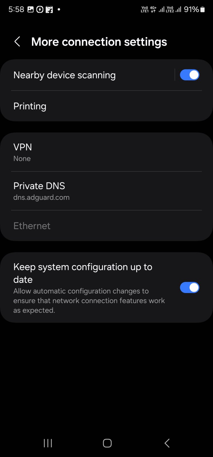Open the Printing settings
Viewport: 213px width, 457px height.
click(x=30, y=106)
